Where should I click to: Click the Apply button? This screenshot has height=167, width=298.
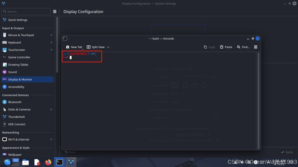(x=287, y=152)
